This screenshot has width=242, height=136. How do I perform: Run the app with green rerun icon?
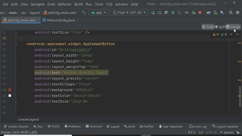(153, 12)
